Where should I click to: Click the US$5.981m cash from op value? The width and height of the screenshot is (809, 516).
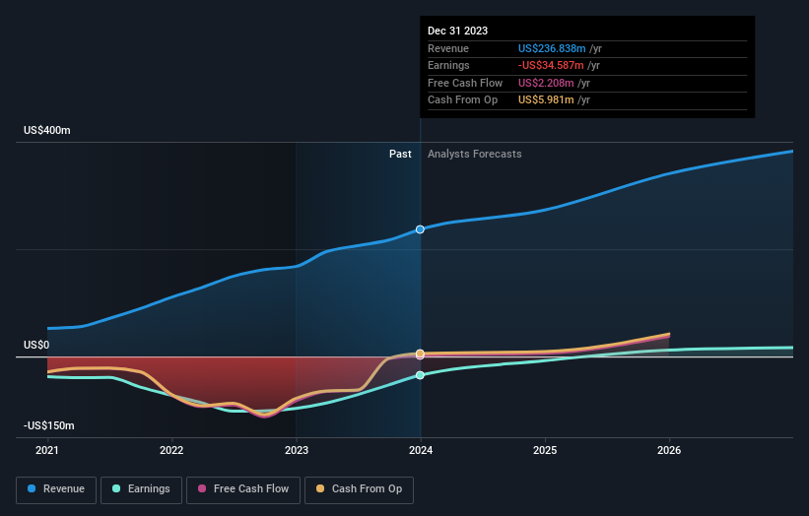(x=546, y=100)
